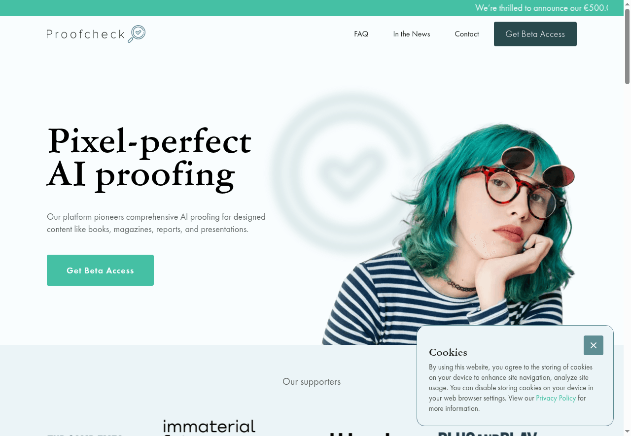Click the Proofcheck magnifying glass logo icon
This screenshot has width=631, height=436.
pos(137,34)
